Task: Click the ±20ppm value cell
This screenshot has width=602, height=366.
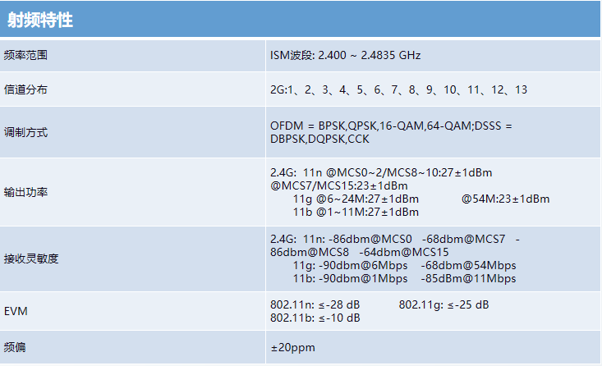Action: 433,347
